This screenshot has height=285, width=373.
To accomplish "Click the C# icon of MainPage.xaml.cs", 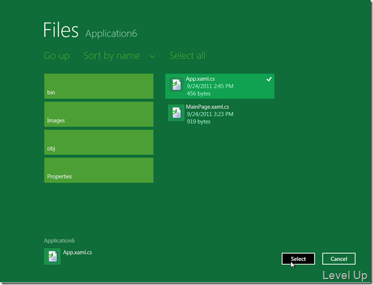I will [176, 112].
